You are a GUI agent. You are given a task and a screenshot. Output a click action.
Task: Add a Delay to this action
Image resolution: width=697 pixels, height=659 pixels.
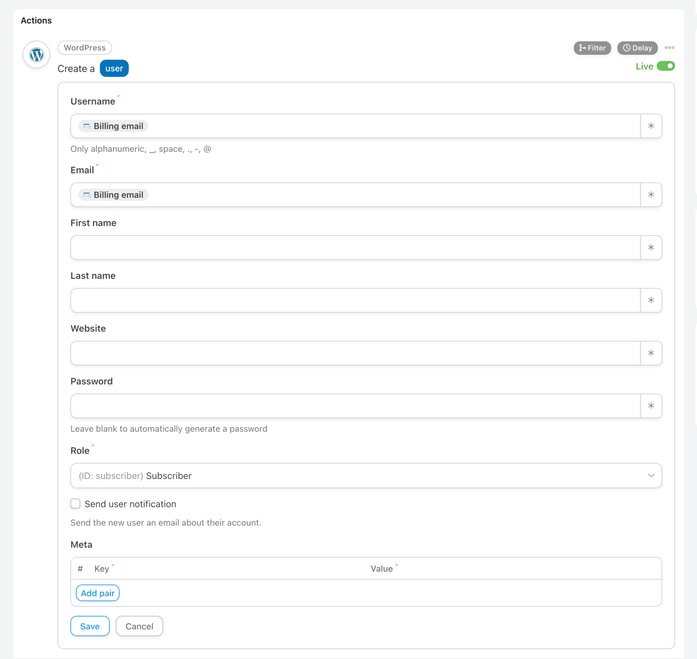click(637, 48)
